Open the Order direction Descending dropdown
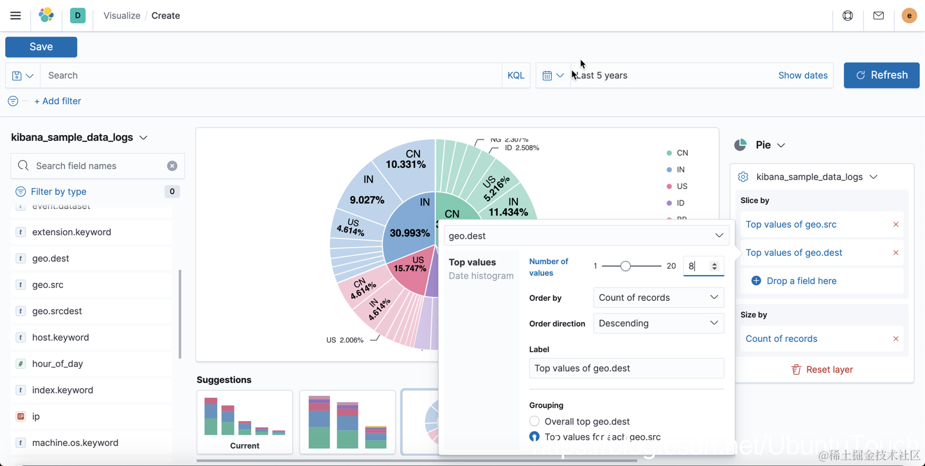 pos(658,323)
